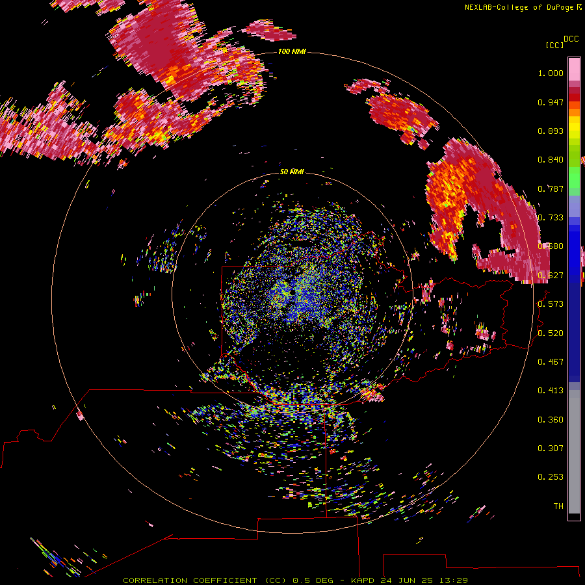585x585 pixels.
Task: Select the 0.627 scale value
Action: coord(551,276)
